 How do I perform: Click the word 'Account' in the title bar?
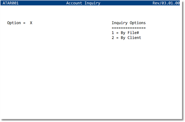(x=74, y=3)
